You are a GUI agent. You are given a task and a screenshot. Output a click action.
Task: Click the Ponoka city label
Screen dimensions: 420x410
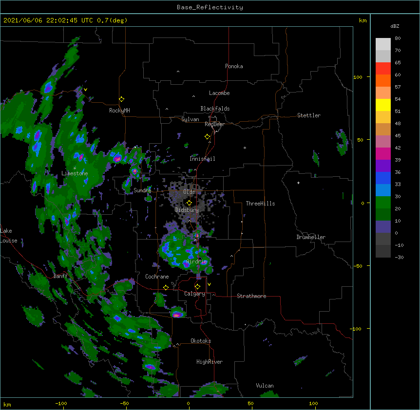pyautogui.click(x=234, y=66)
